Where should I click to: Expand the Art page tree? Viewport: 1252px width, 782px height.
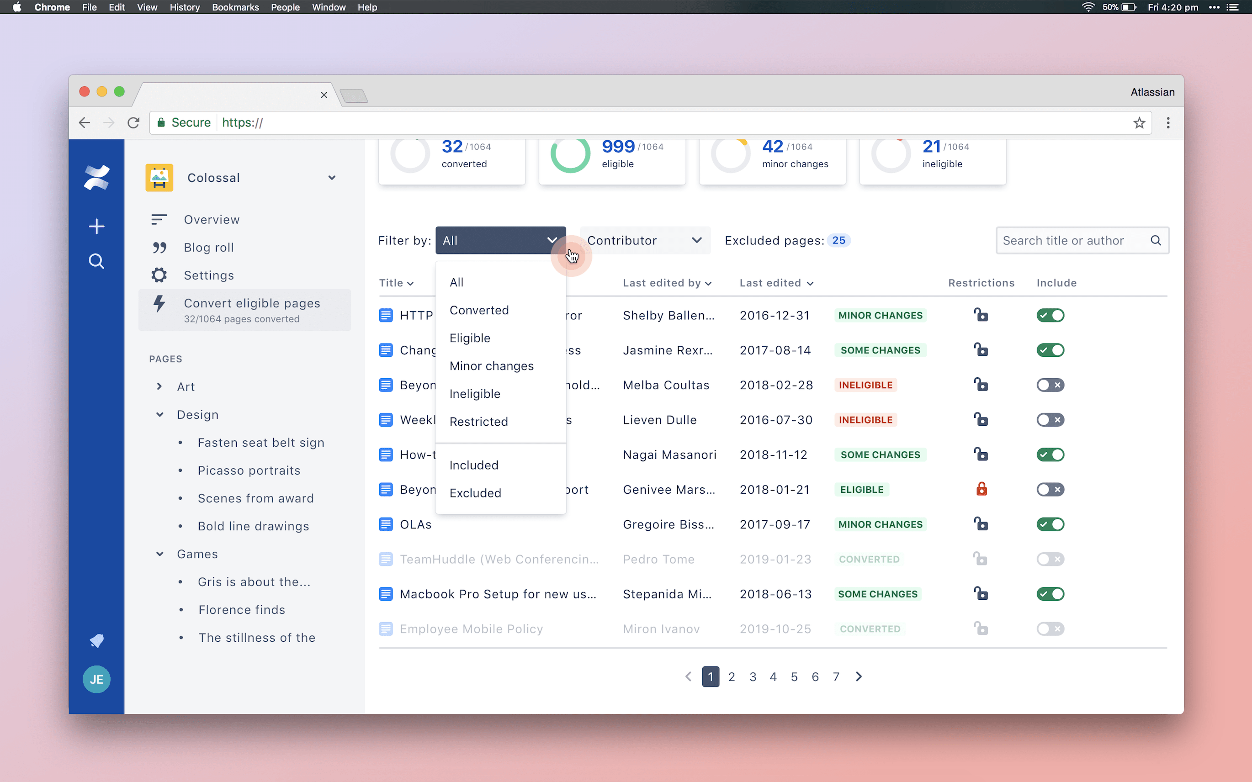click(159, 386)
